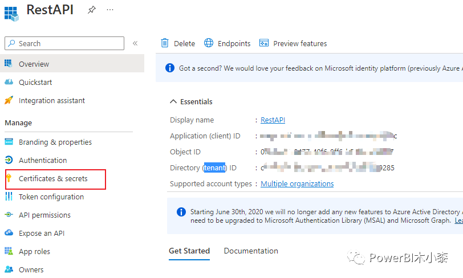Delete the RestAPI app registration
The height and width of the screenshot is (278, 463).
click(178, 43)
